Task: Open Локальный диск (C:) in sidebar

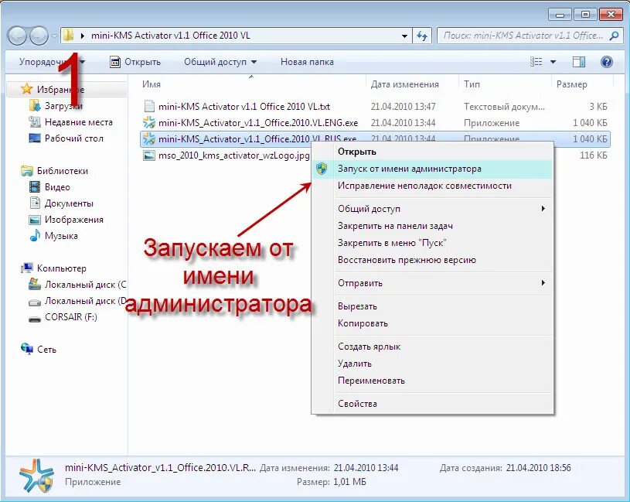Action: (86, 285)
